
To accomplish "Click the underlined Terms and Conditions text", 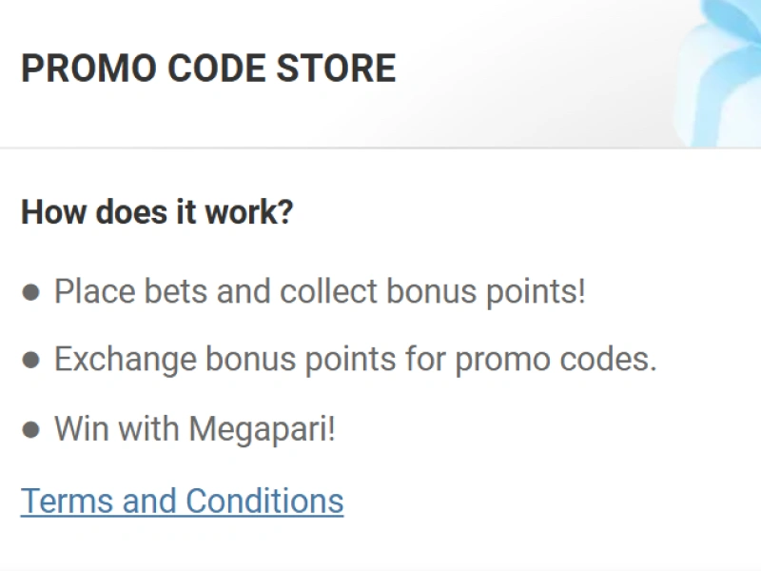I will pyautogui.click(x=181, y=501).
